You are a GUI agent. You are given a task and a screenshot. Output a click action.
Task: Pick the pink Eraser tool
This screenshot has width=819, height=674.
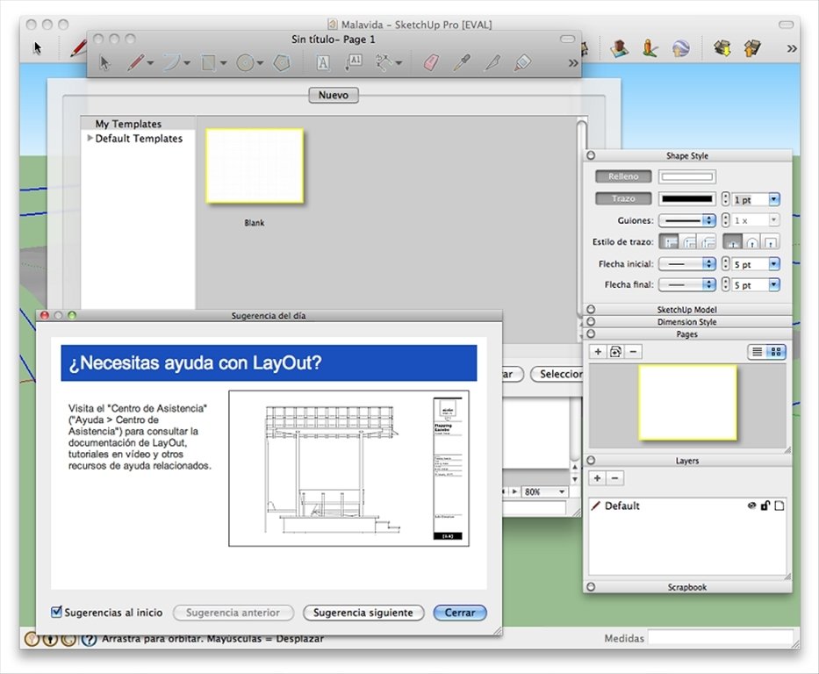430,63
